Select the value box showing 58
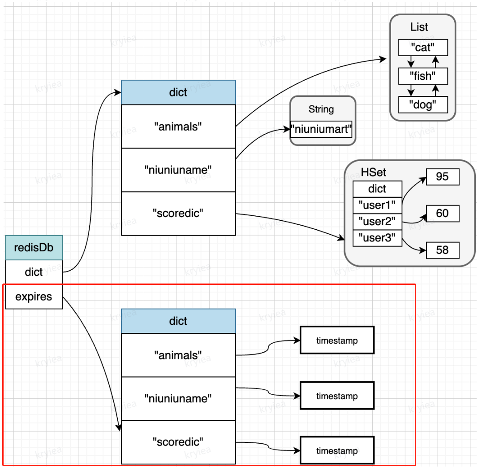The height and width of the screenshot is (467, 478). click(x=443, y=250)
